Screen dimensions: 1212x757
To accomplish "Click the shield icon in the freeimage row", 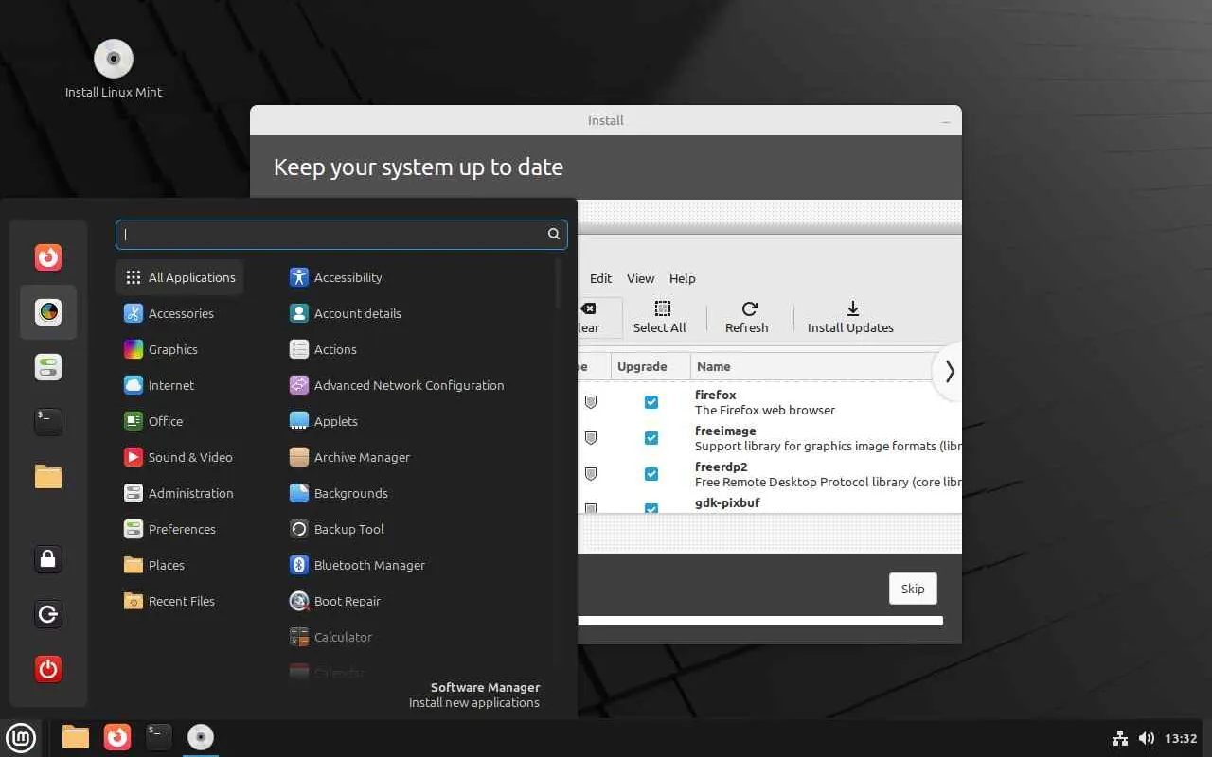I will (x=591, y=438).
